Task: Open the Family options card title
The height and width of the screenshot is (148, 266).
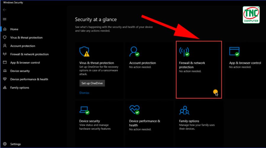Action: (x=189, y=121)
